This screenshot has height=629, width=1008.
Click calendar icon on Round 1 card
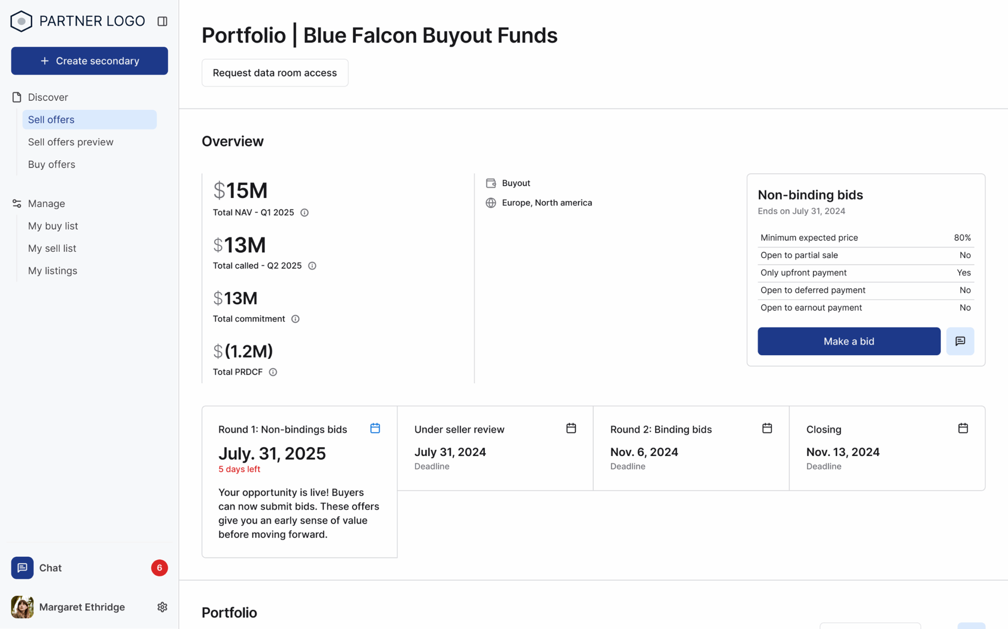[x=375, y=428]
